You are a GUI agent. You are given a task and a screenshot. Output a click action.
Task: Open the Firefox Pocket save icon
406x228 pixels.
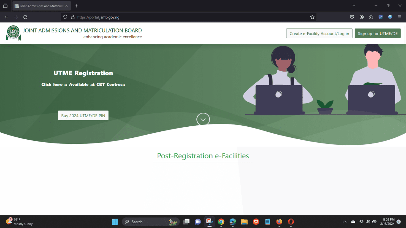coord(352,17)
